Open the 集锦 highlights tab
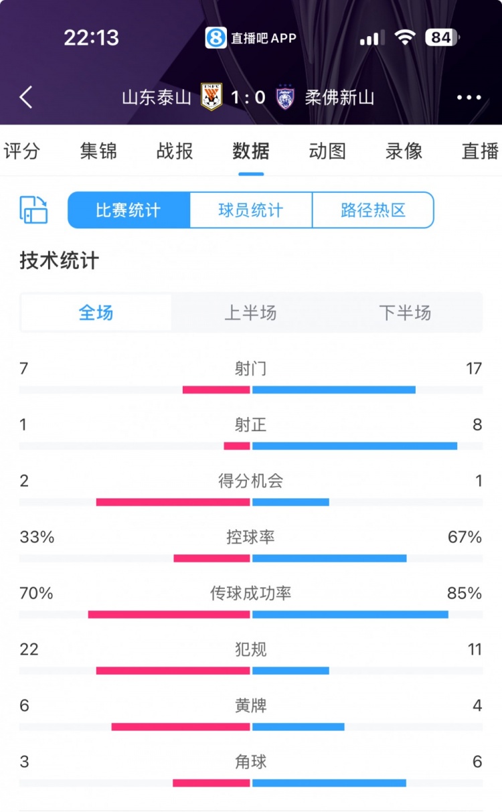The height and width of the screenshot is (812, 502). coord(98,151)
